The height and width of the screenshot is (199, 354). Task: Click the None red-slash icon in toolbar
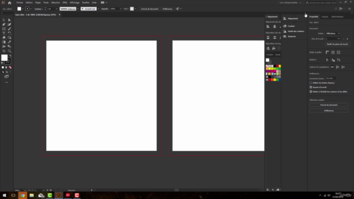(x=10, y=67)
